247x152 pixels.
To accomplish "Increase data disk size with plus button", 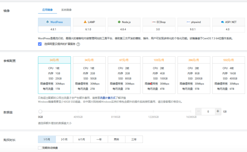I will [x=218, y=111].
